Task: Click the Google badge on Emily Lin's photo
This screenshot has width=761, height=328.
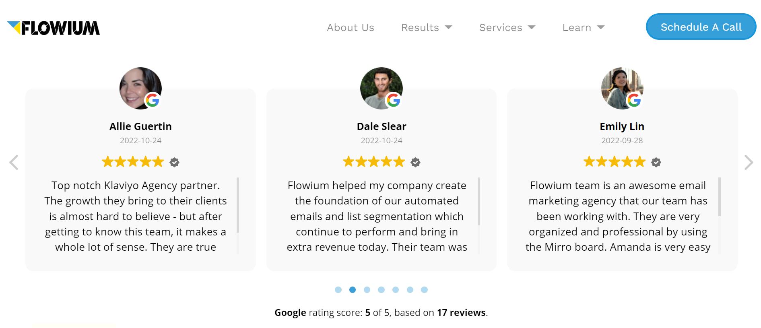Action: click(634, 100)
